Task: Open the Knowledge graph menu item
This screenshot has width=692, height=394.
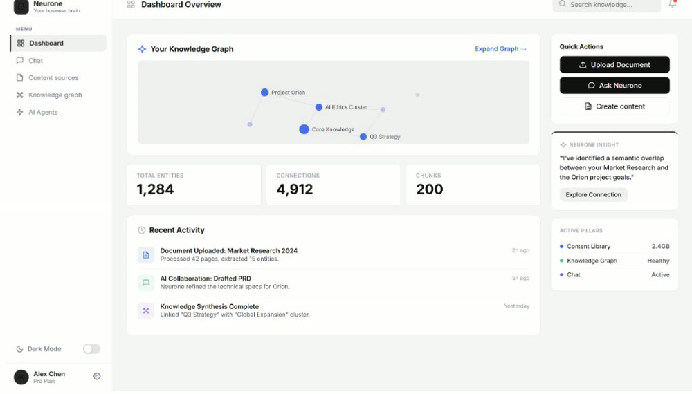Action: coord(58,95)
